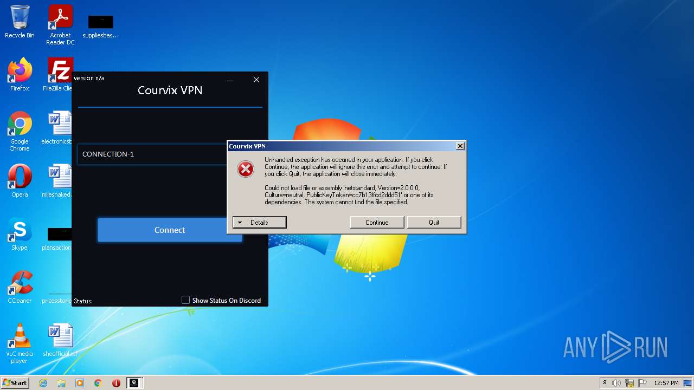Close the Courvix VPN error dialog

(x=460, y=146)
